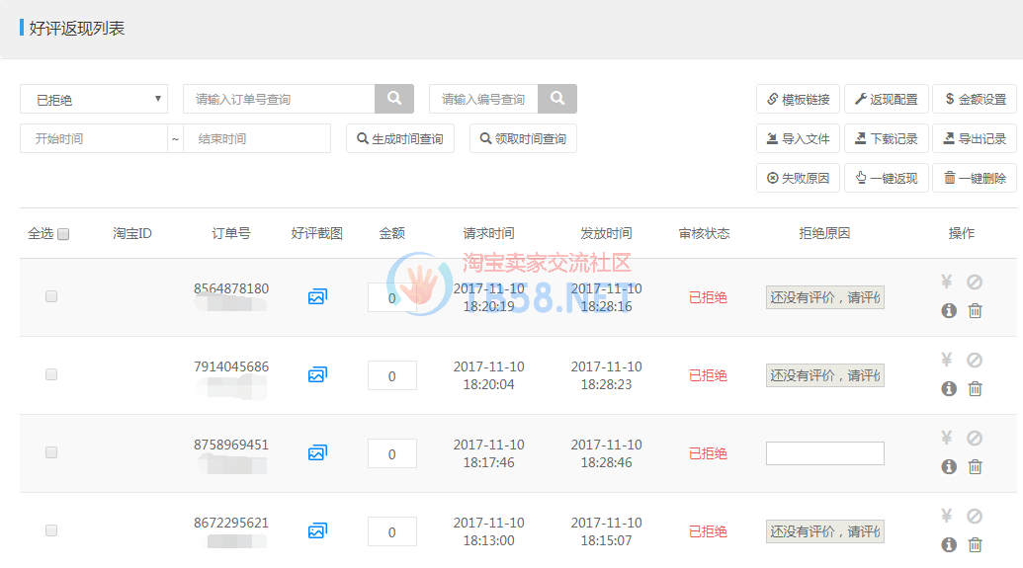Delete the row for order 8672295621
The width and height of the screenshot is (1023, 568).
975,544
